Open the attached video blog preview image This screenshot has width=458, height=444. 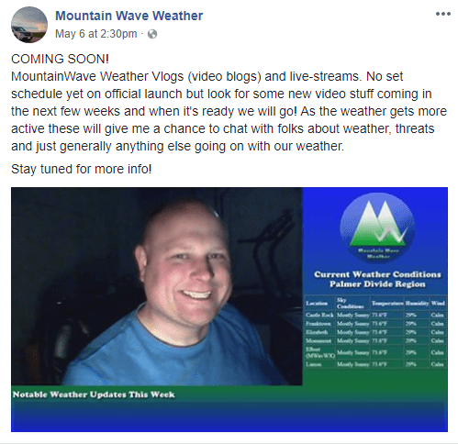(x=229, y=309)
